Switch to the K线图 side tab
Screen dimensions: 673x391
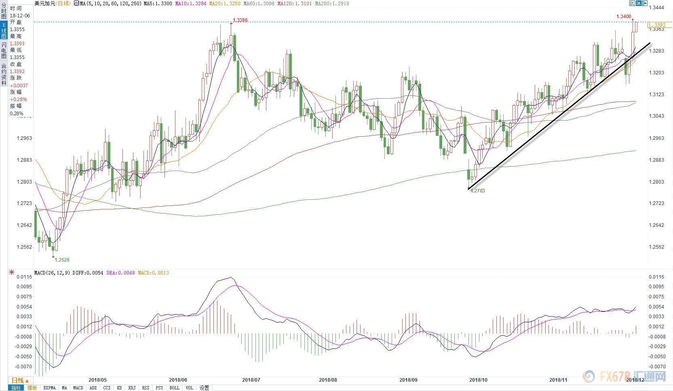pyautogui.click(x=4, y=30)
